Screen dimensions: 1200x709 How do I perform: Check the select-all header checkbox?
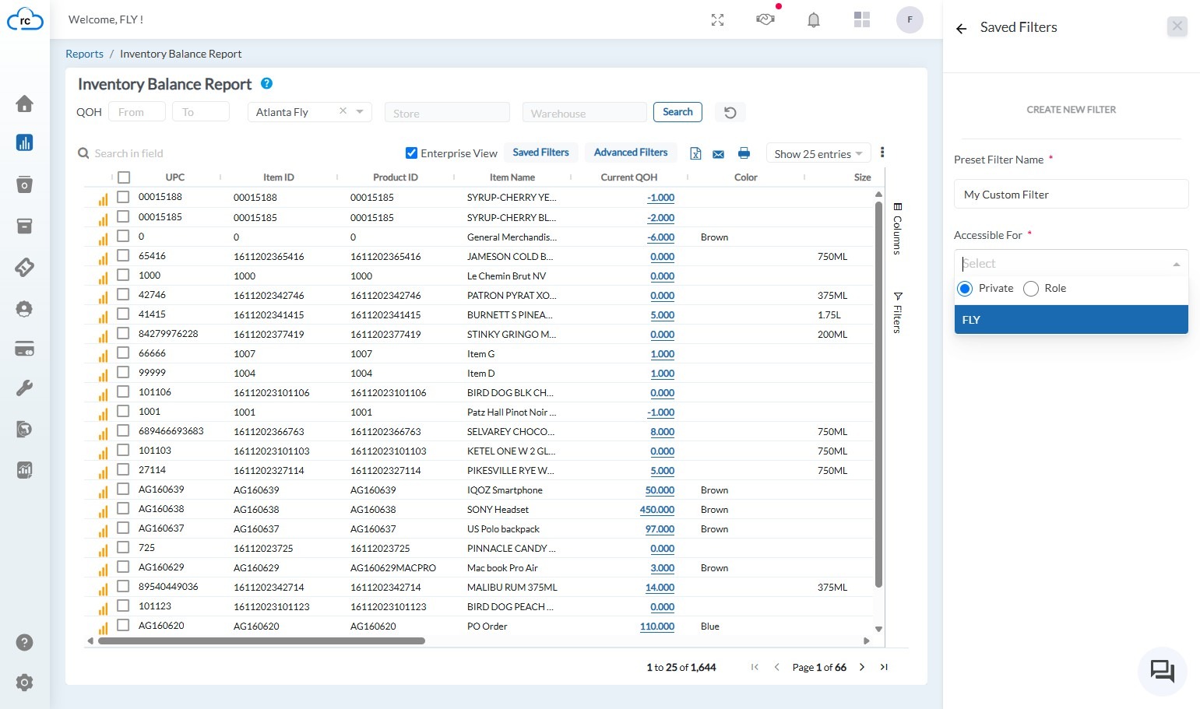click(124, 177)
